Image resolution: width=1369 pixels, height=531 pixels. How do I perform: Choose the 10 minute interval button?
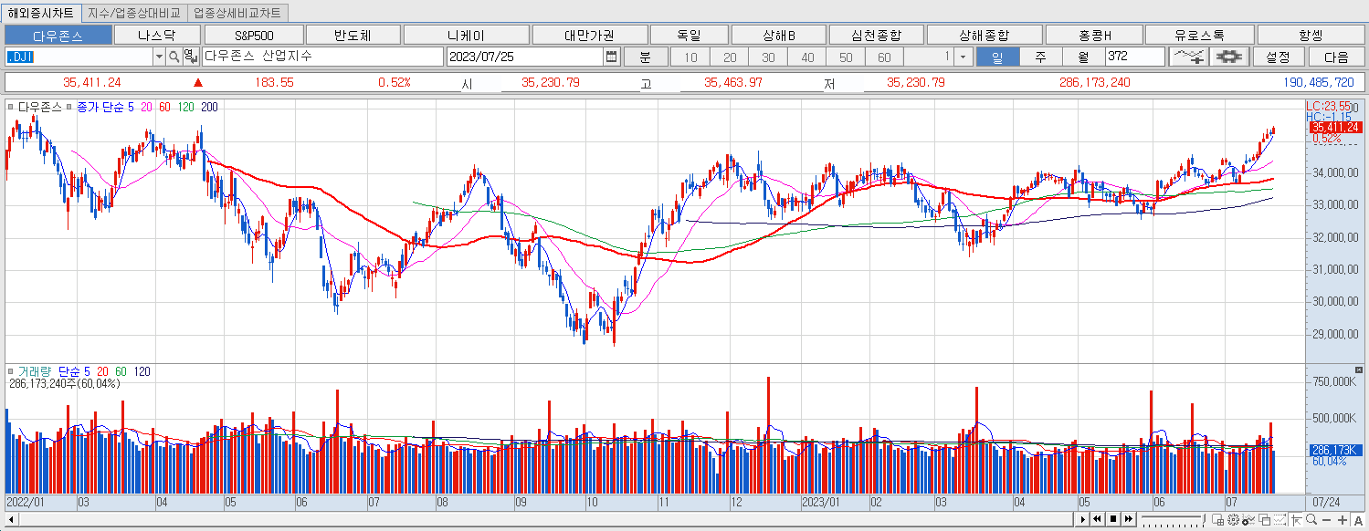tap(690, 57)
